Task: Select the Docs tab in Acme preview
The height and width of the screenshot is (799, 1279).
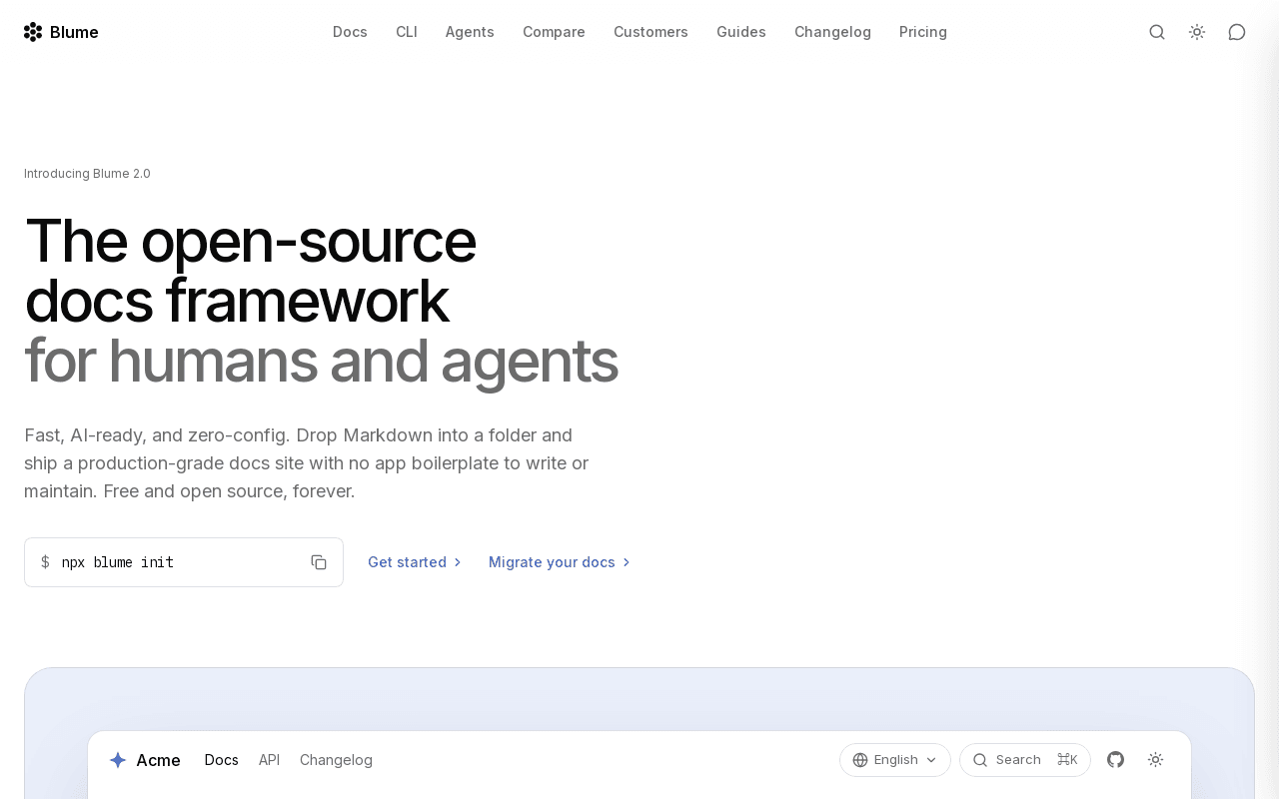Action: [222, 760]
